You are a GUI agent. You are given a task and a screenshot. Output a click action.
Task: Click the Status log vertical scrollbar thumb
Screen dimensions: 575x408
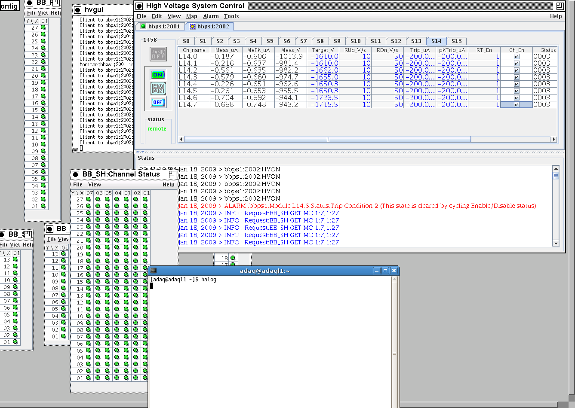click(x=556, y=175)
